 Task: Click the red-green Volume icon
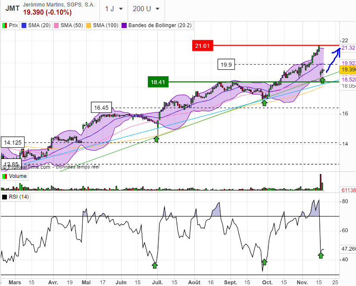coord(4,176)
